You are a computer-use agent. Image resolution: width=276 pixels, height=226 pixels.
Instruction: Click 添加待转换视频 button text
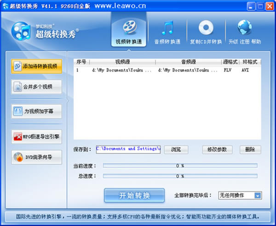[x=40, y=66]
